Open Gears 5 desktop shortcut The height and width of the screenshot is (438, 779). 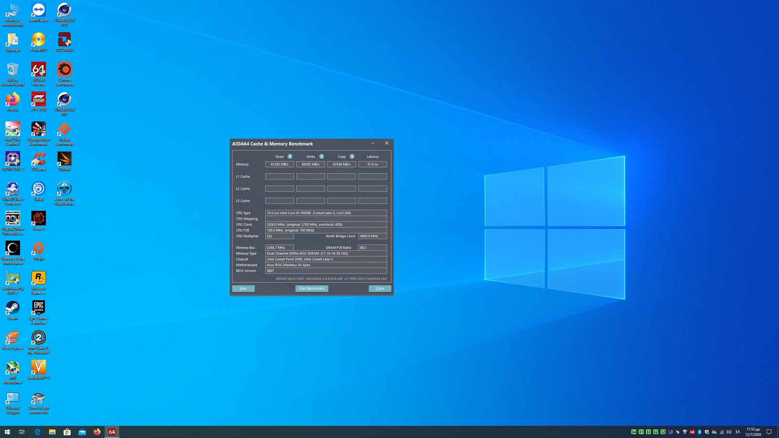tap(38, 220)
